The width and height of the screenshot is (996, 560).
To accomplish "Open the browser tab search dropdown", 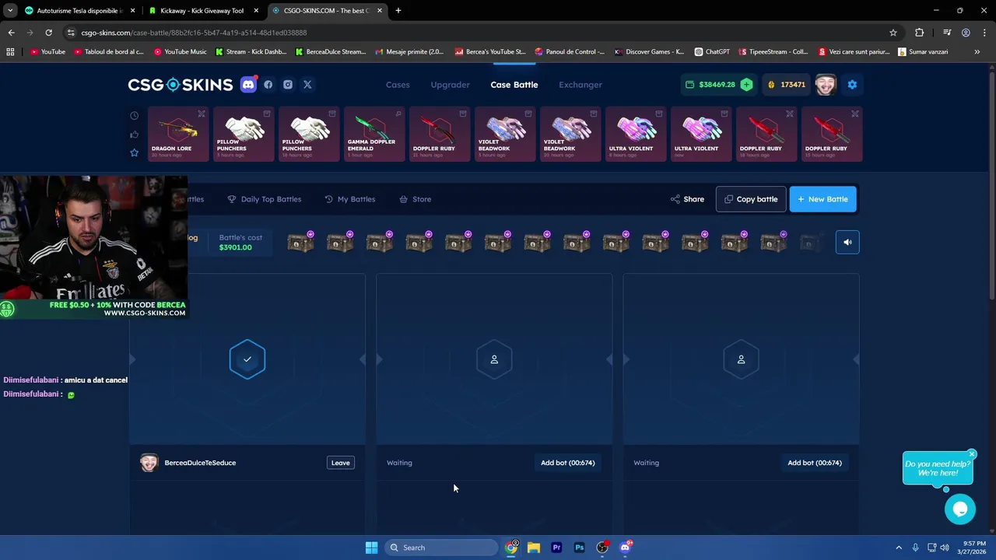I will tap(10, 11).
